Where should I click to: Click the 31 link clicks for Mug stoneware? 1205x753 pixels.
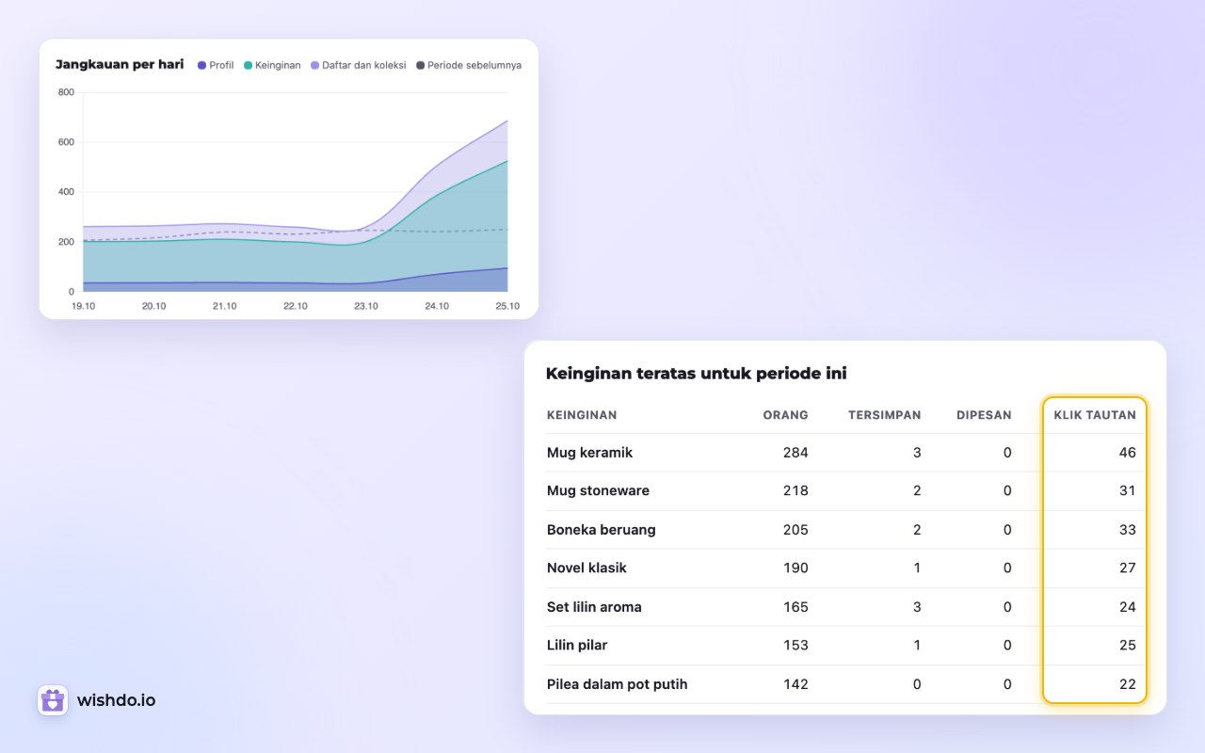tap(1128, 491)
